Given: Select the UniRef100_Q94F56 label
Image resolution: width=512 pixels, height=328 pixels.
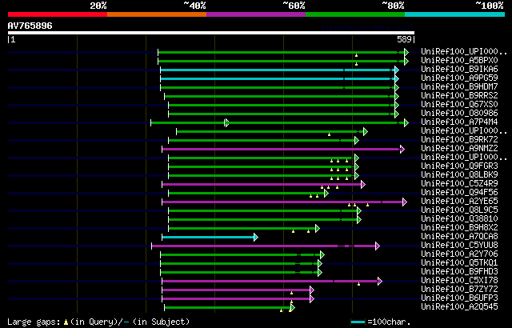Looking at the screenshot, I should click(459, 193).
